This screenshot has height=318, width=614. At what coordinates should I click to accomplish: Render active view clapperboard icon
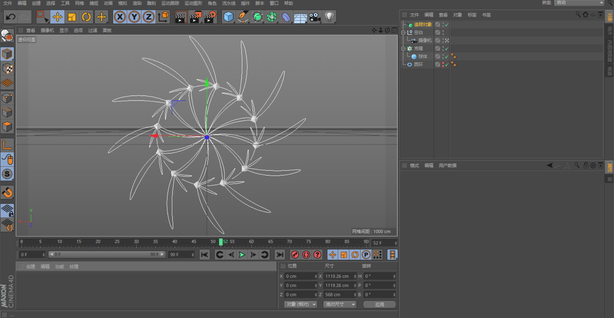click(181, 17)
